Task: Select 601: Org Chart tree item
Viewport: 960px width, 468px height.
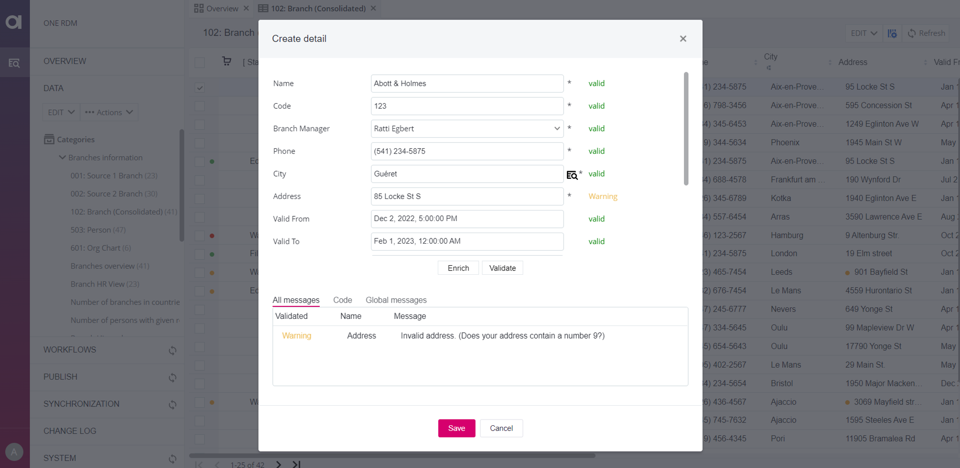Action: (x=100, y=248)
